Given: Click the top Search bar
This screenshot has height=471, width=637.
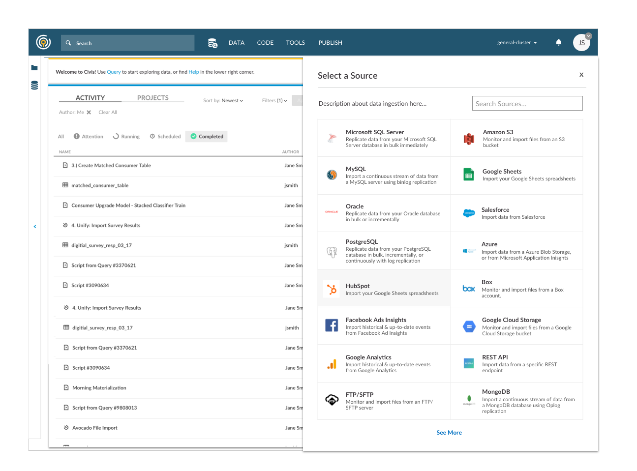Looking at the screenshot, I should (x=127, y=43).
